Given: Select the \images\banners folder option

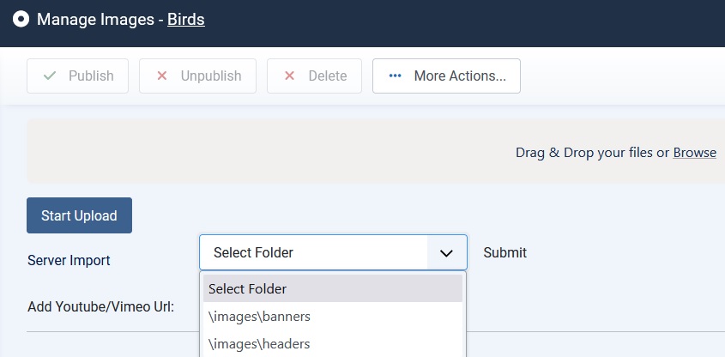Looking at the screenshot, I should pyautogui.click(x=333, y=317).
